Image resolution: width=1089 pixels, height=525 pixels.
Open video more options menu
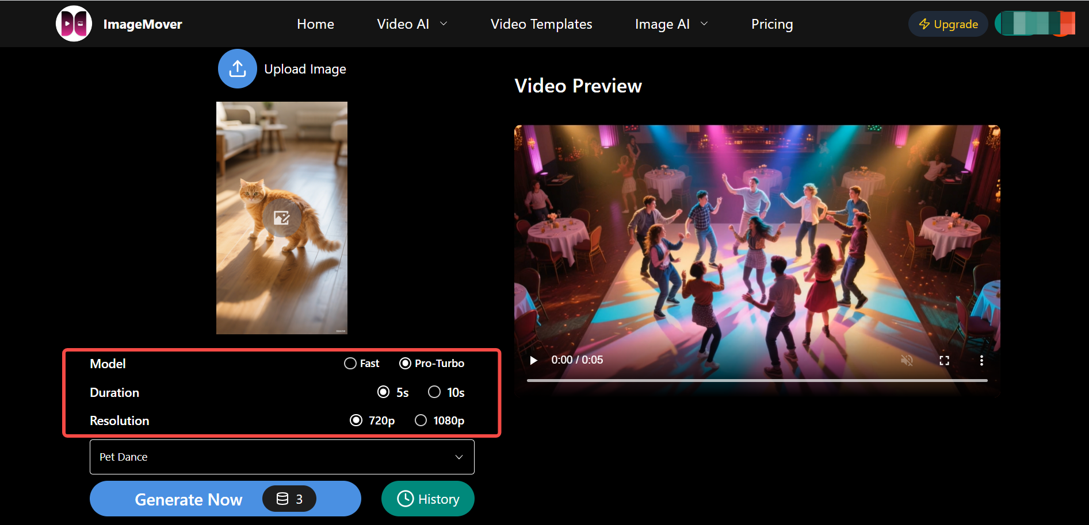(x=981, y=360)
